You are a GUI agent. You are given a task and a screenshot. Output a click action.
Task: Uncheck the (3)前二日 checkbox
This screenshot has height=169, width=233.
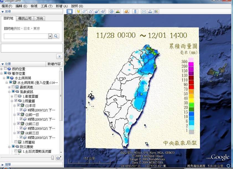pos(19,123)
